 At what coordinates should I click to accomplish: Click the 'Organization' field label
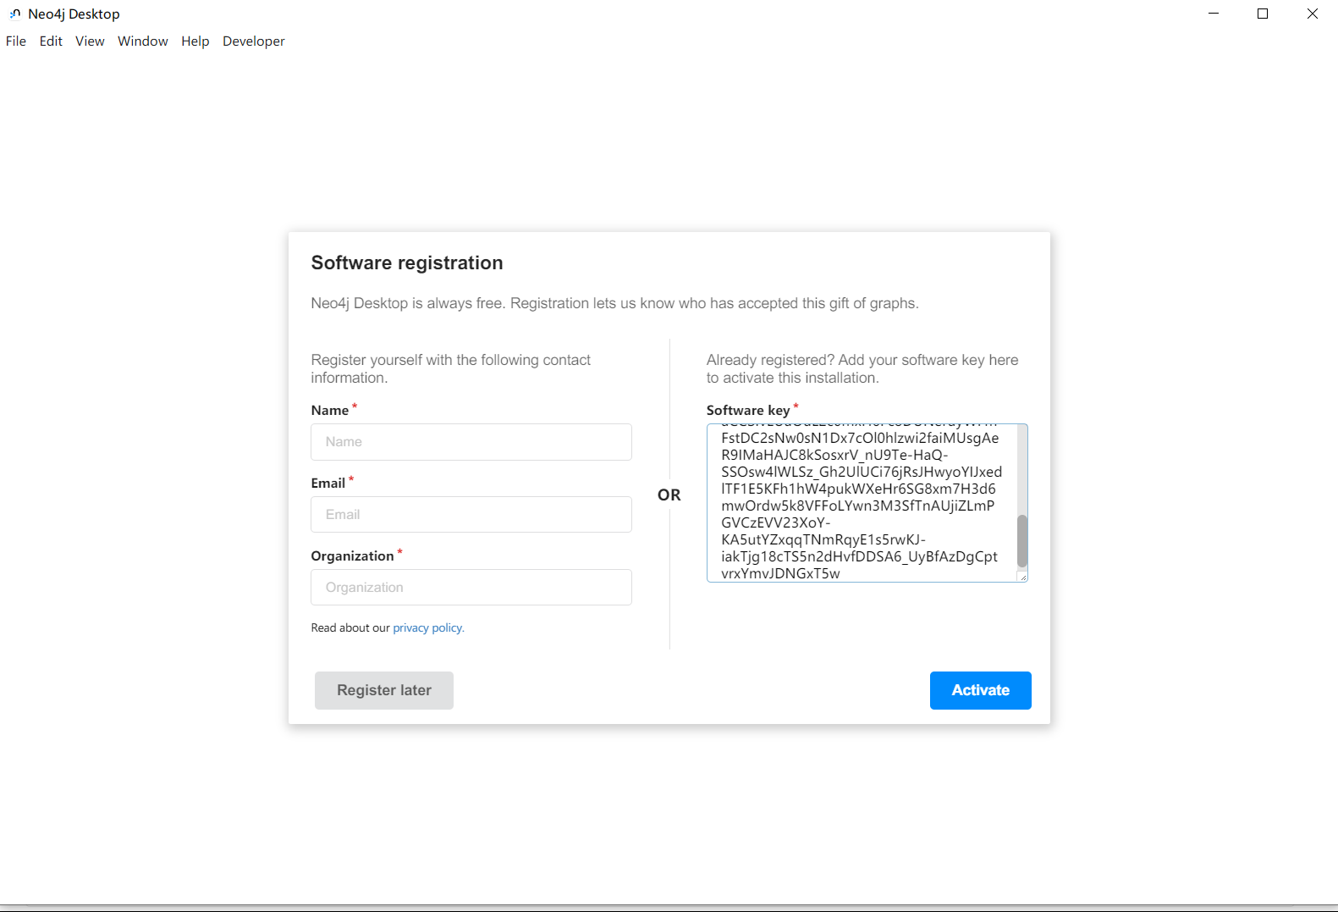coord(352,556)
